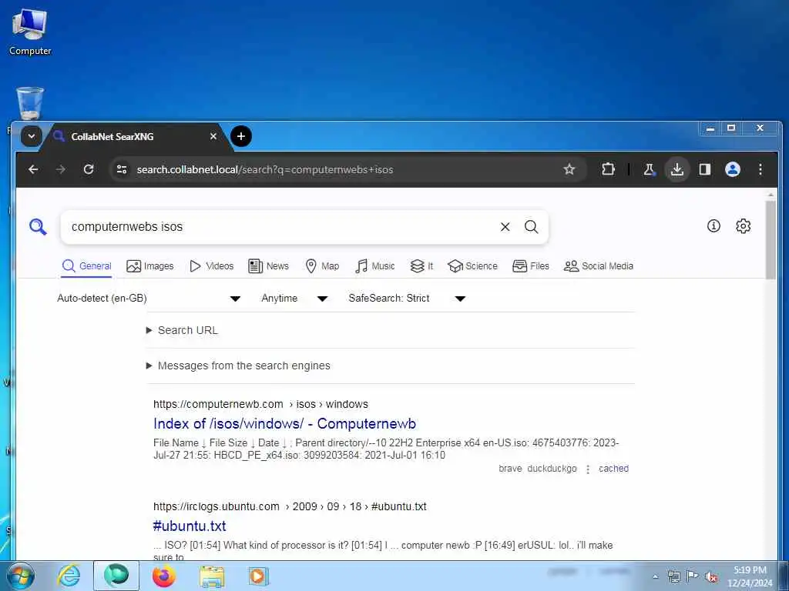Open a new tab with plus button
This screenshot has width=789, height=591.
point(241,136)
